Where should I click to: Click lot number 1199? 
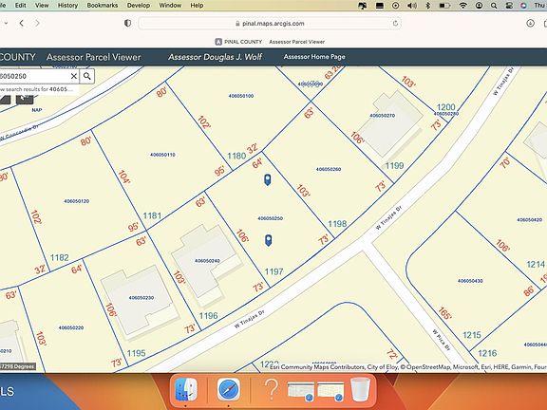tap(394, 165)
